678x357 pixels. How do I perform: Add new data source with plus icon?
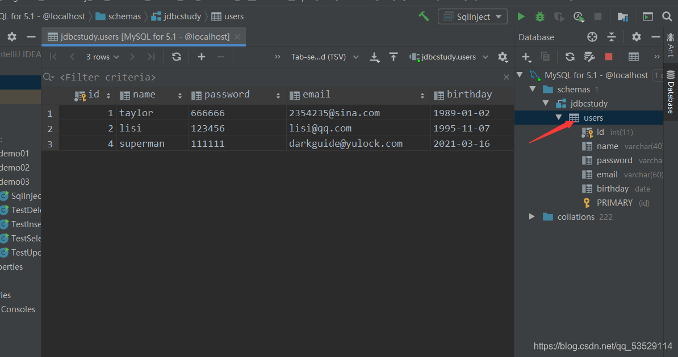(x=526, y=57)
